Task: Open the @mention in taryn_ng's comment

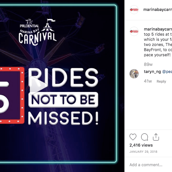Action: click(x=167, y=72)
